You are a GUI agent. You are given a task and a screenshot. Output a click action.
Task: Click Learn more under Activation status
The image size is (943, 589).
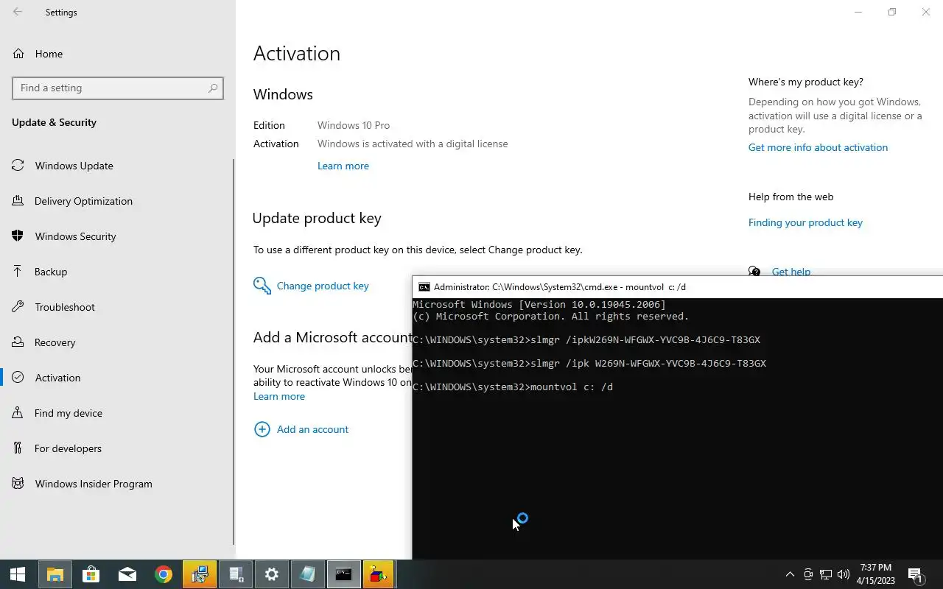[343, 166]
